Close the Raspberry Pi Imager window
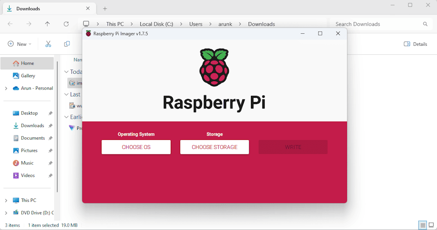The image size is (437, 230). pyautogui.click(x=338, y=33)
